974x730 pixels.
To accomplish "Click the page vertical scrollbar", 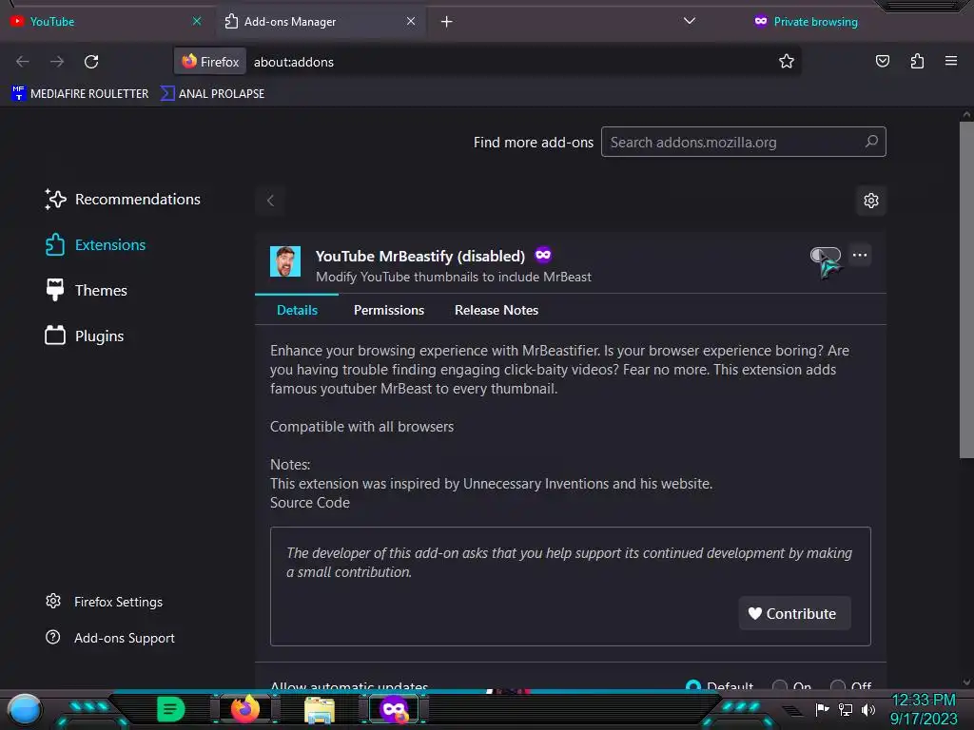I will click(x=966, y=291).
